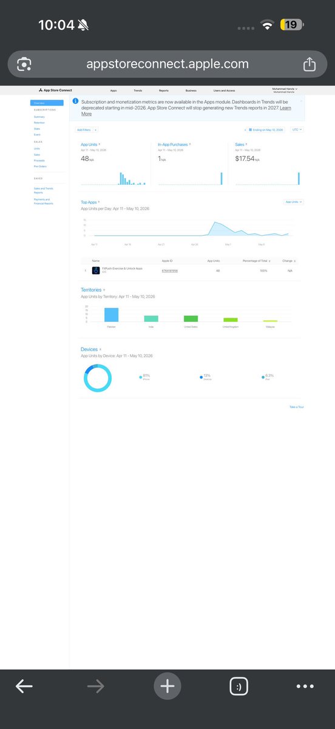Open the Trends menu
This screenshot has height=729, width=335.
138,90
